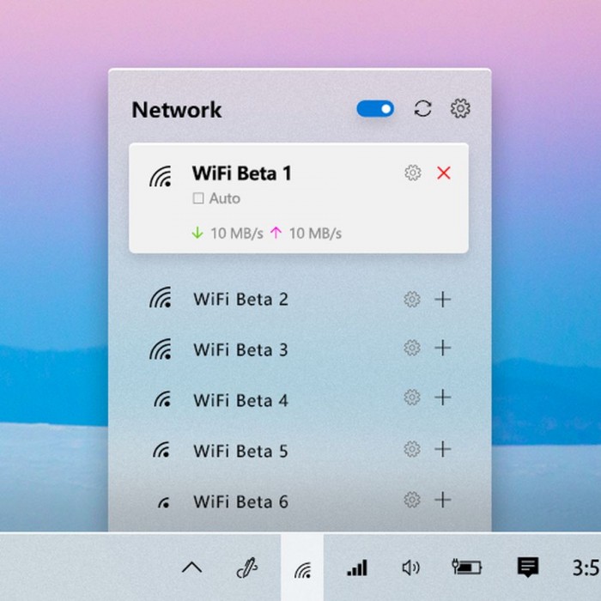Open settings for WiFi Beta 1

point(413,173)
